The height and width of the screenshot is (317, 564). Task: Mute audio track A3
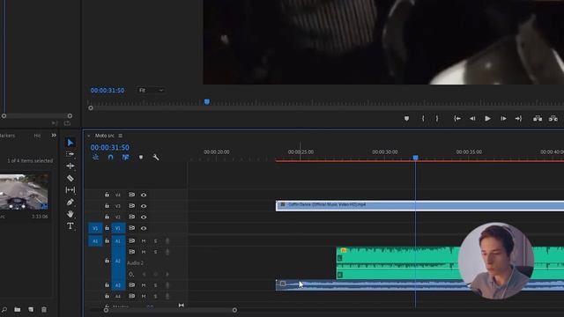pyautogui.click(x=144, y=285)
